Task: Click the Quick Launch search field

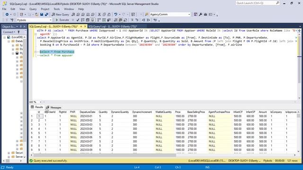Action: 258,3
